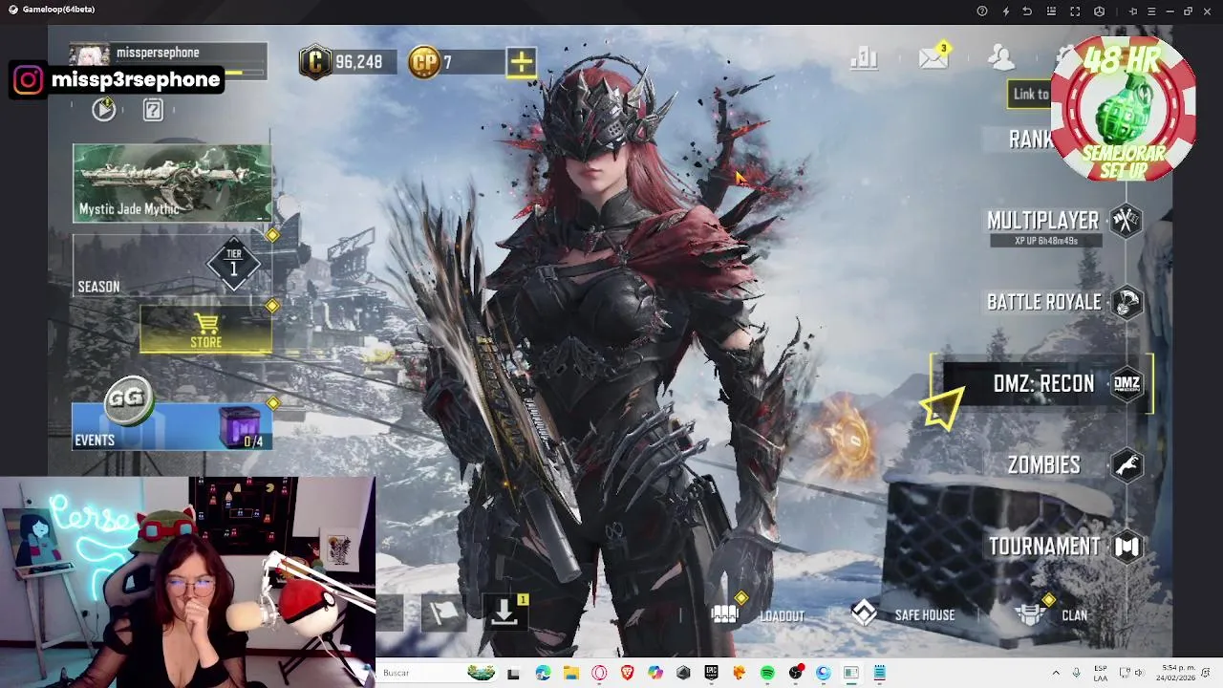Open the Mystic Jade Mythic banner
This screenshot has width=1223, height=688.
pyautogui.click(x=172, y=183)
